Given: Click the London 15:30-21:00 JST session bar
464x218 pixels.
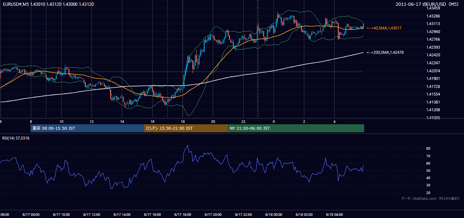Looking at the screenshot, I should pos(186,128).
